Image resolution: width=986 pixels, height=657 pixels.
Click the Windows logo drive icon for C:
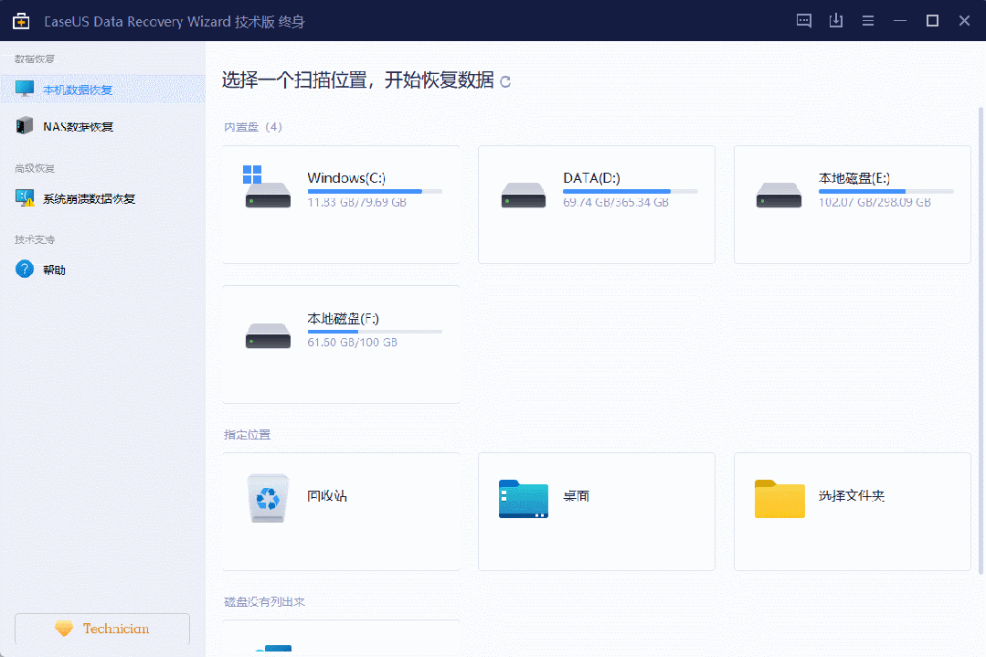click(x=267, y=186)
